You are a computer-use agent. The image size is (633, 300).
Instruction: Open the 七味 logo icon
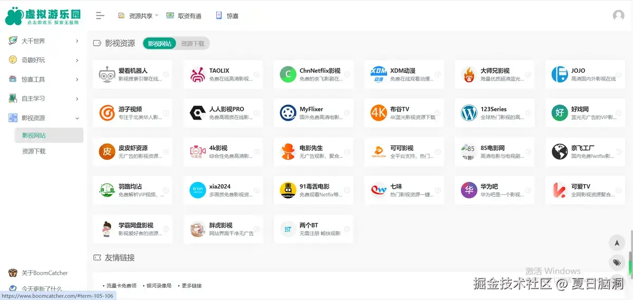[379, 190]
